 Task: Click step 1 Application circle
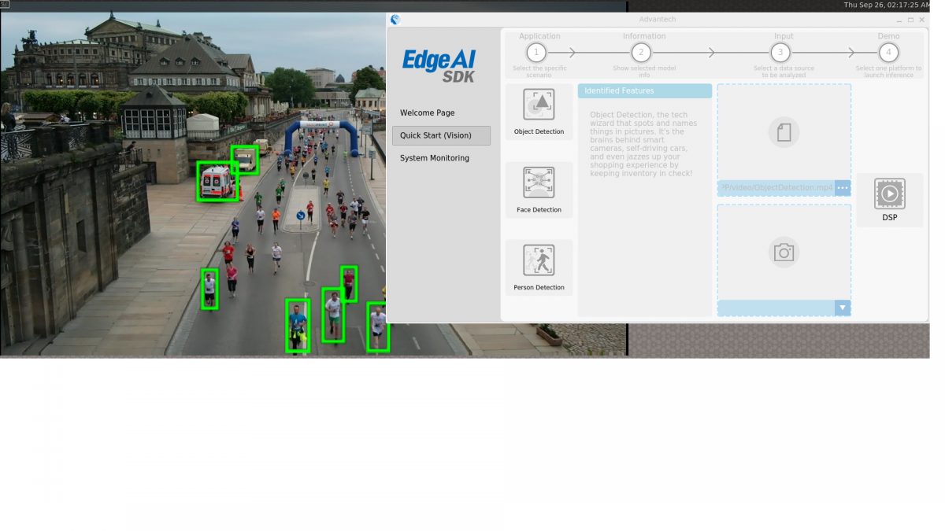click(x=536, y=52)
